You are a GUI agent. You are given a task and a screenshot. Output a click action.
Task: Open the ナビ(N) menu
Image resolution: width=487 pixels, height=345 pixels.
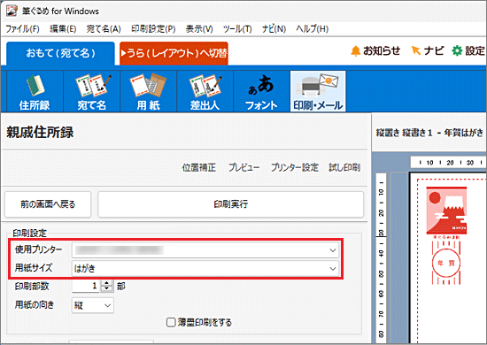(274, 29)
